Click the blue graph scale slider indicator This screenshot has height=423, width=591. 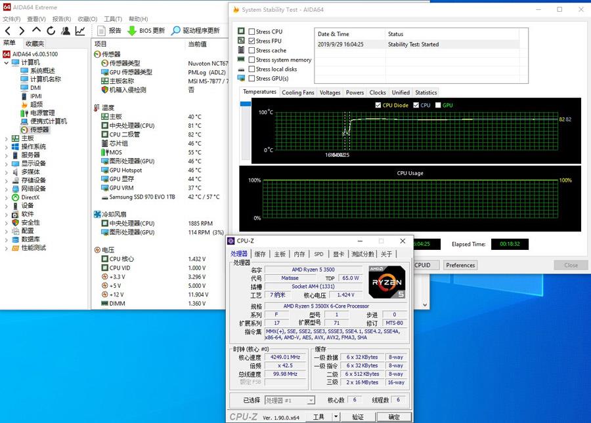coord(246,104)
